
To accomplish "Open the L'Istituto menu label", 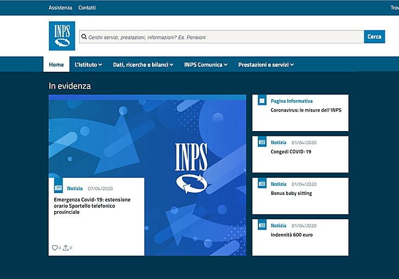I will (x=86, y=65).
